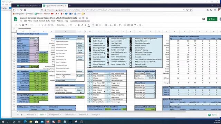
Task: Toggle Mark of the Wild checkbox
Action: point(90,39)
